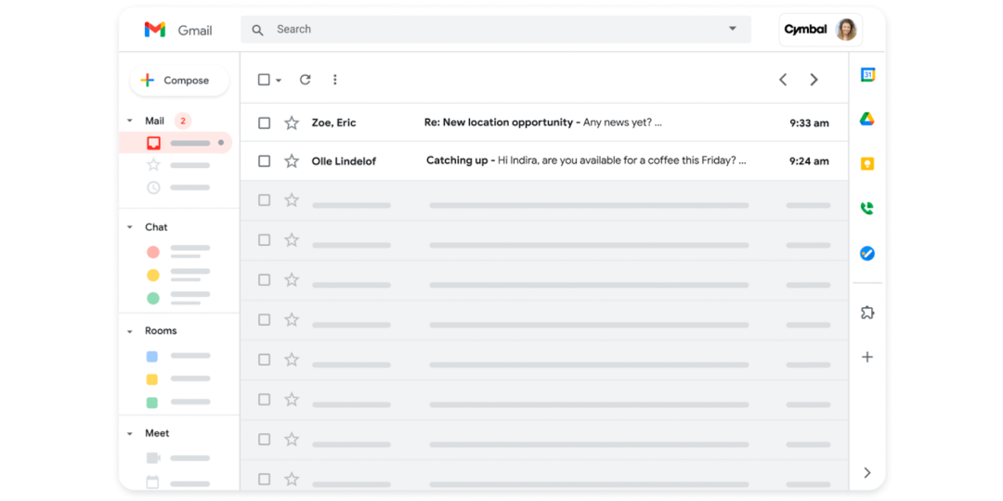Collapse the Chat section
Image resolution: width=1003 pixels, height=501 pixels.
pyautogui.click(x=130, y=227)
